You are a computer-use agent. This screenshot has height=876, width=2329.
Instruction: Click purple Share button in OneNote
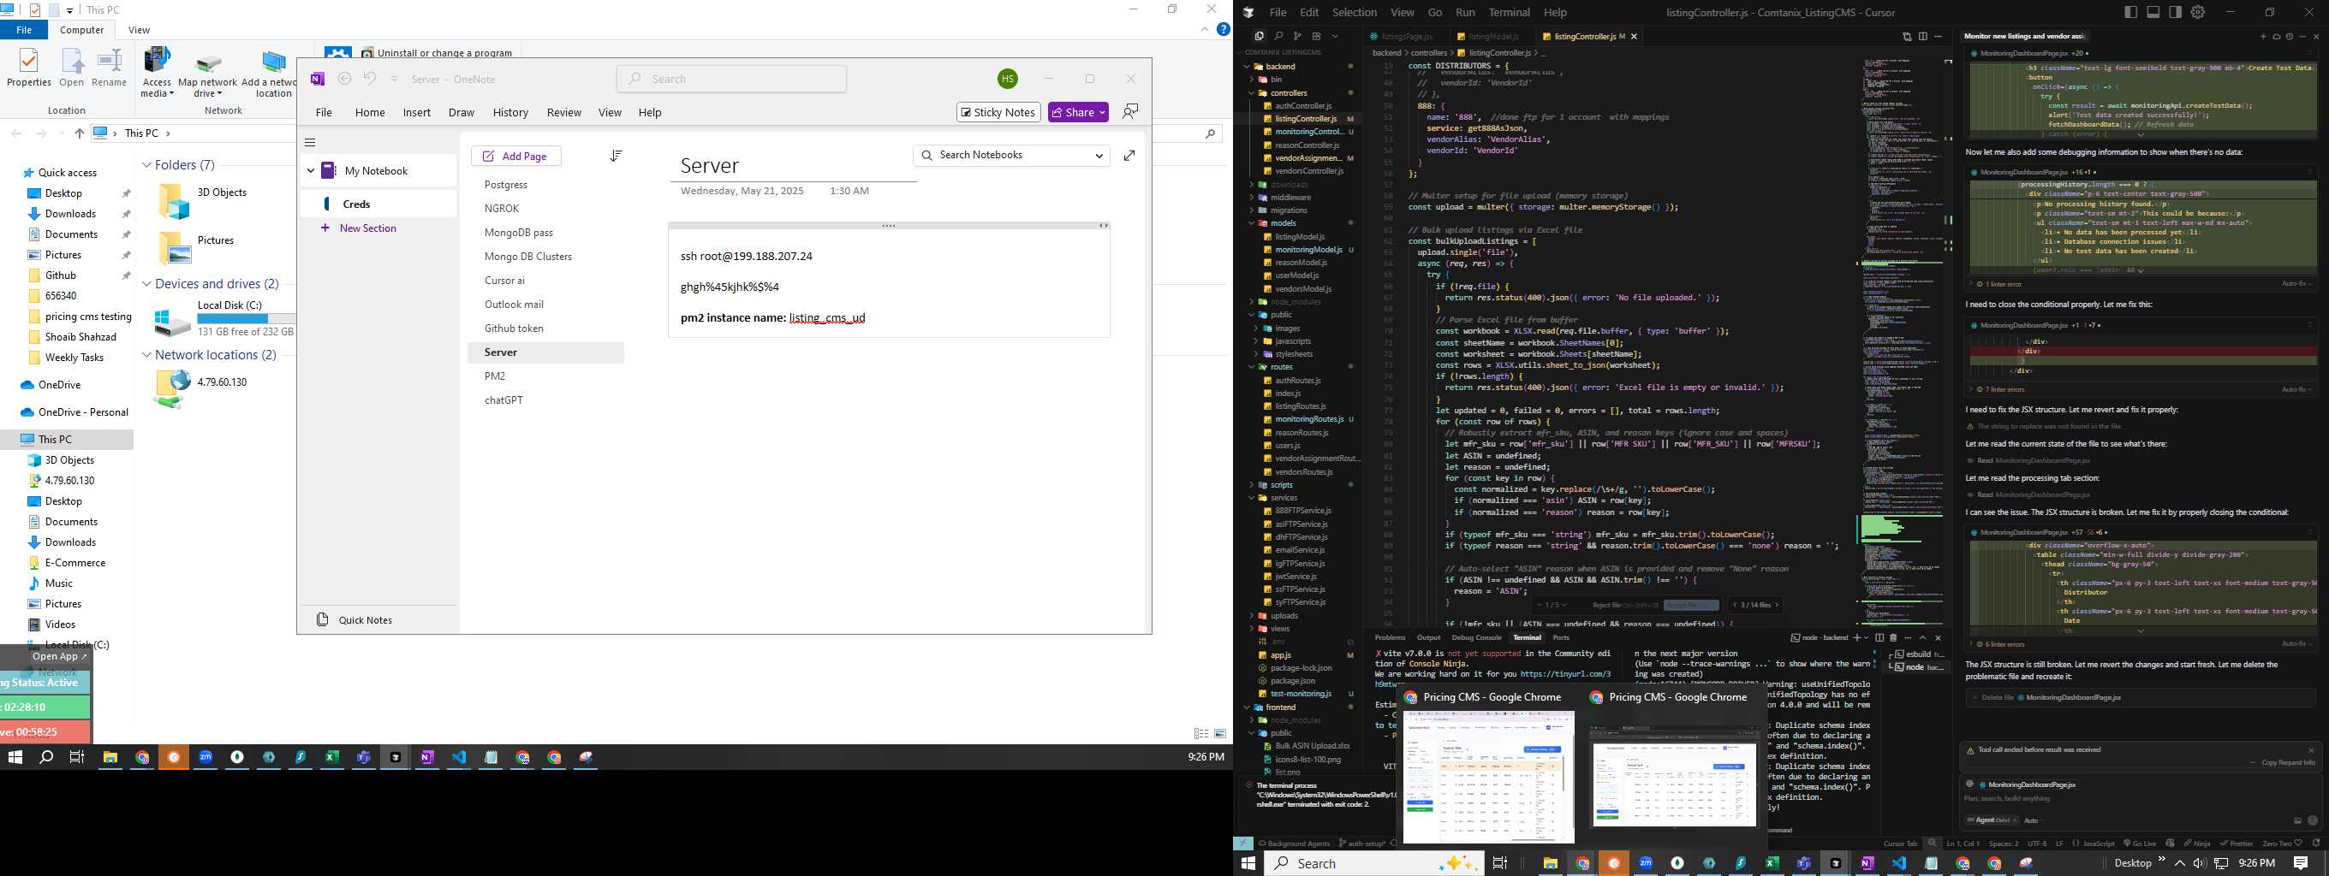click(1078, 112)
